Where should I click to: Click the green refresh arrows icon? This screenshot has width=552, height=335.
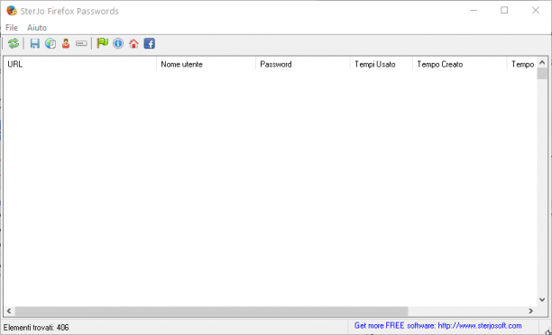[x=14, y=43]
